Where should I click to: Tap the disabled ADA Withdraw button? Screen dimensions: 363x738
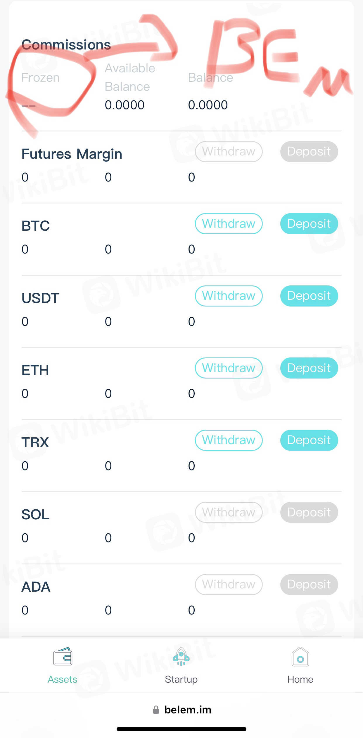pos(229,584)
